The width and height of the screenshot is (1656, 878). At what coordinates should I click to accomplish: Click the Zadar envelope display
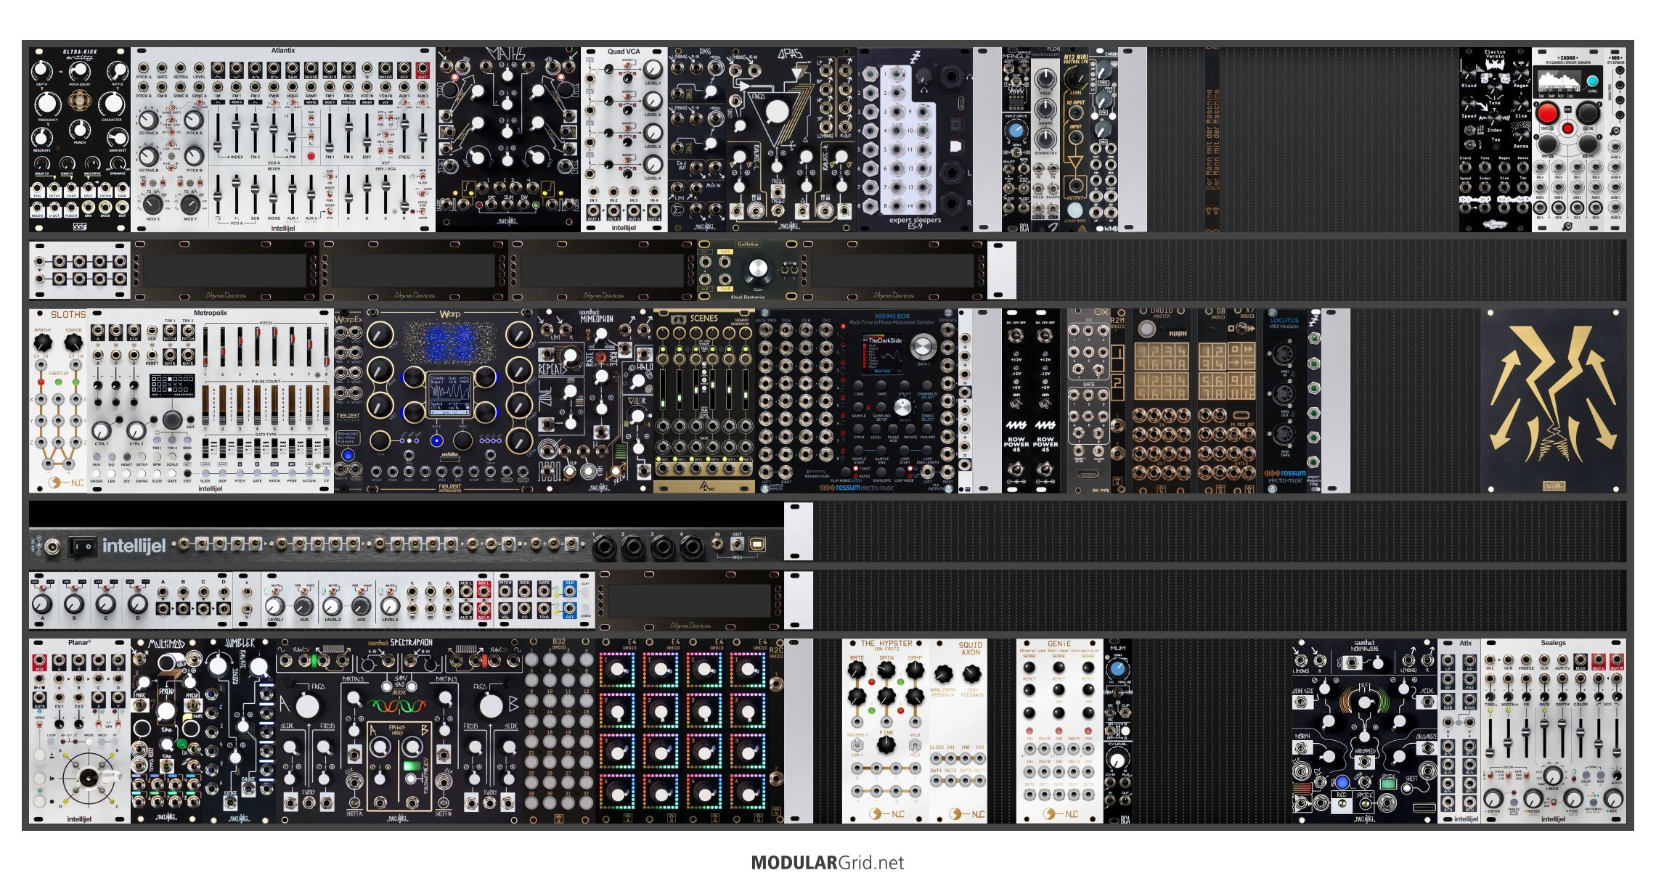click(x=1560, y=82)
